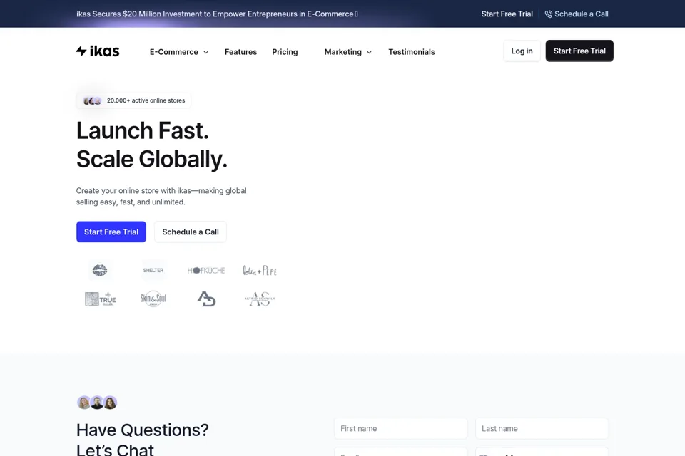Click Start Free Trial in the top banner

507,14
